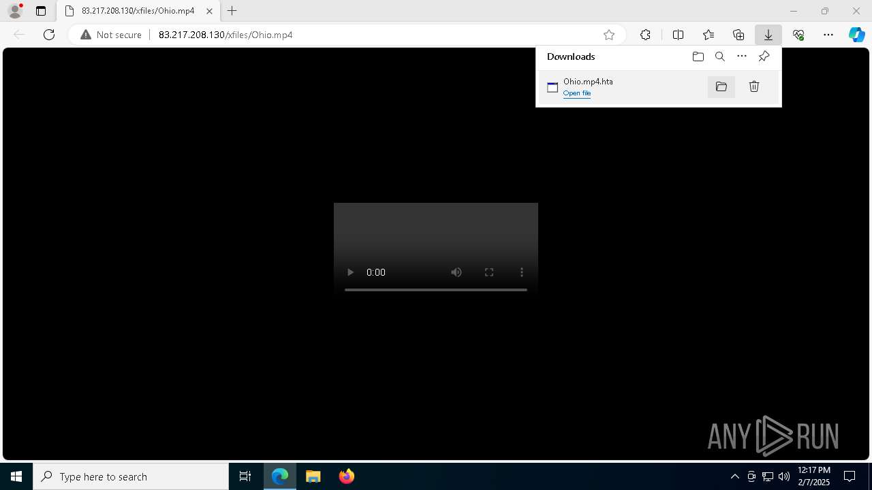Viewport: 872px width, 490px height.
Task: Open video player more options menu
Action: click(522, 272)
